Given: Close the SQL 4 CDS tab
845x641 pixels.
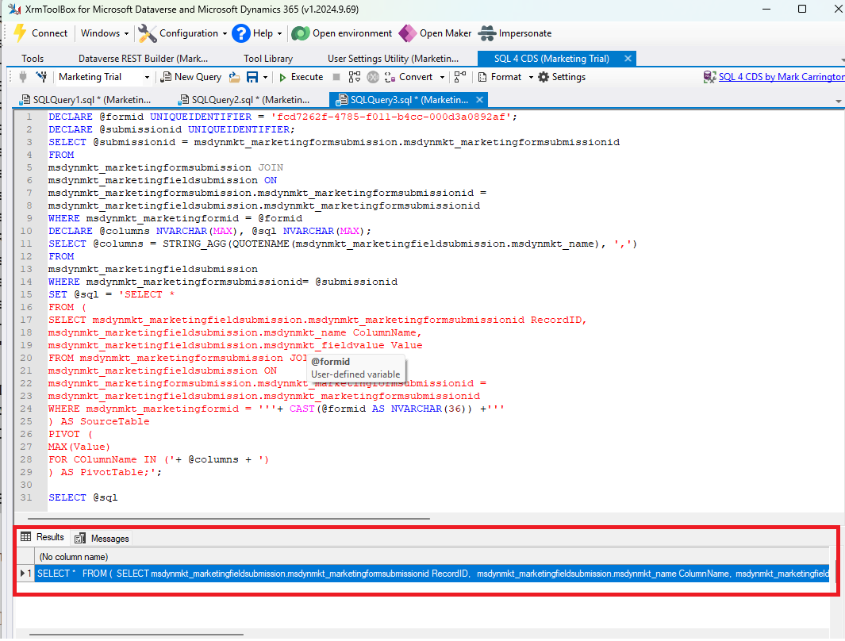Looking at the screenshot, I should click(x=628, y=58).
